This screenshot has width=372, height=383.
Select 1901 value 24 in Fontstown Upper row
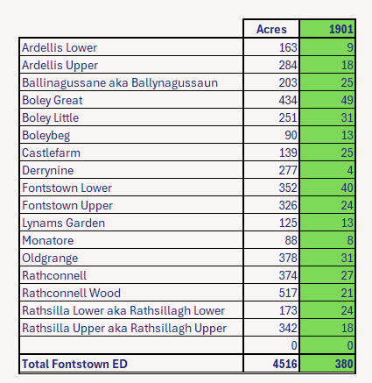click(x=327, y=205)
